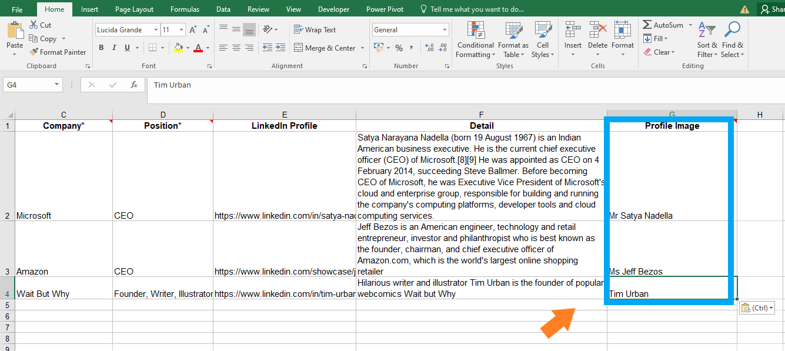Switch to the Formulas tab
Image resolution: width=785 pixels, height=351 pixels.
pyautogui.click(x=185, y=9)
